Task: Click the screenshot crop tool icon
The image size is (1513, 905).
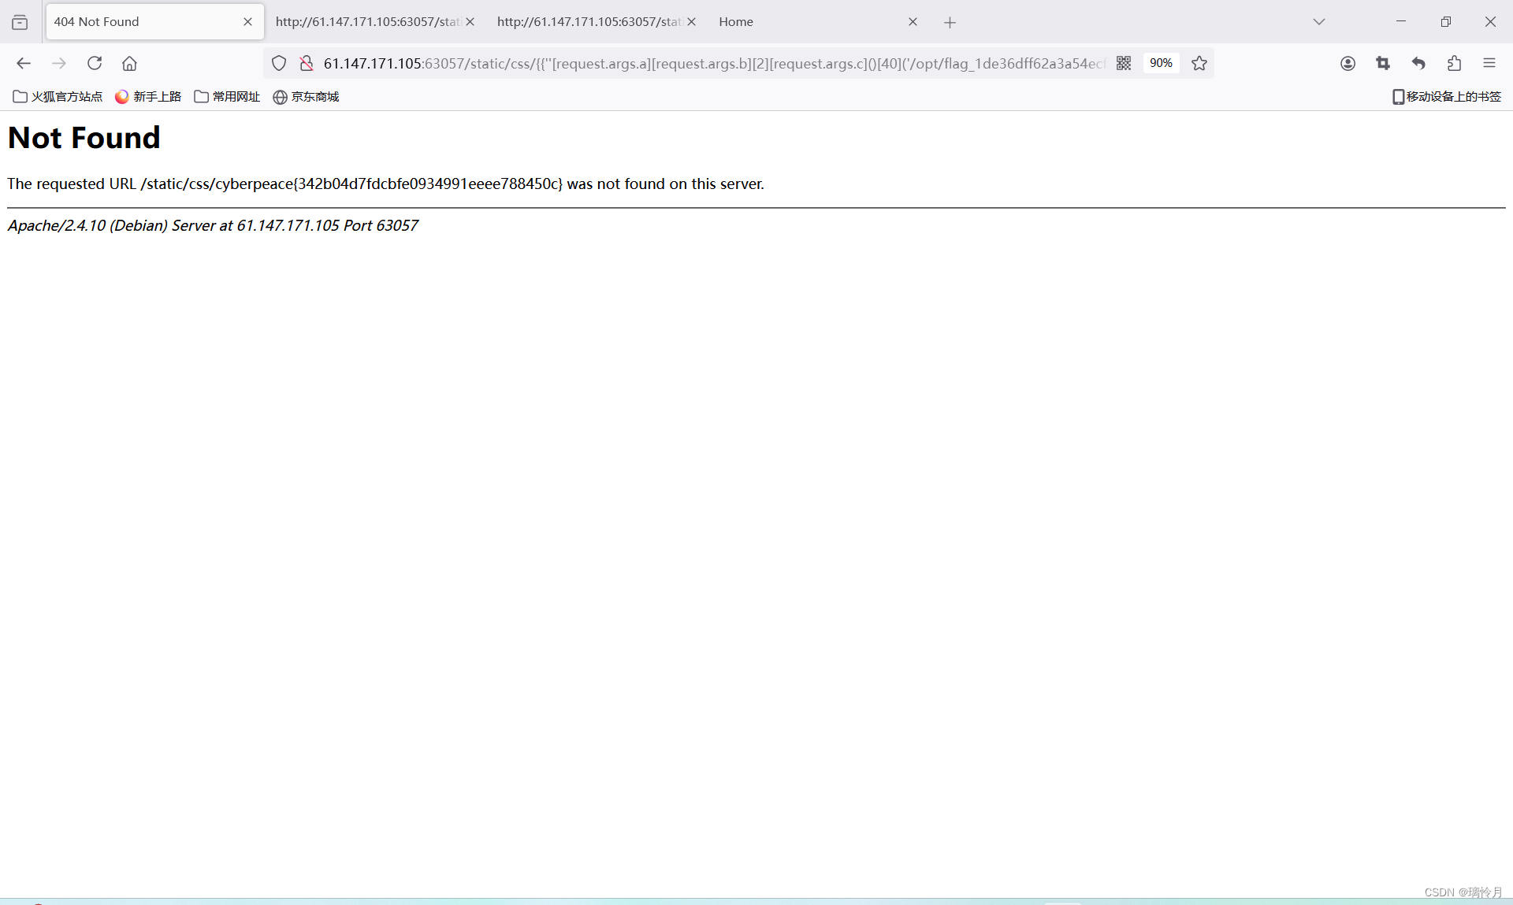Action: 1383,63
